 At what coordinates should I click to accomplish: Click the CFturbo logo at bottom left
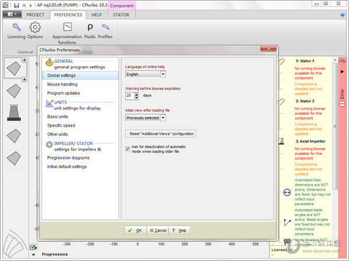pos(15,245)
